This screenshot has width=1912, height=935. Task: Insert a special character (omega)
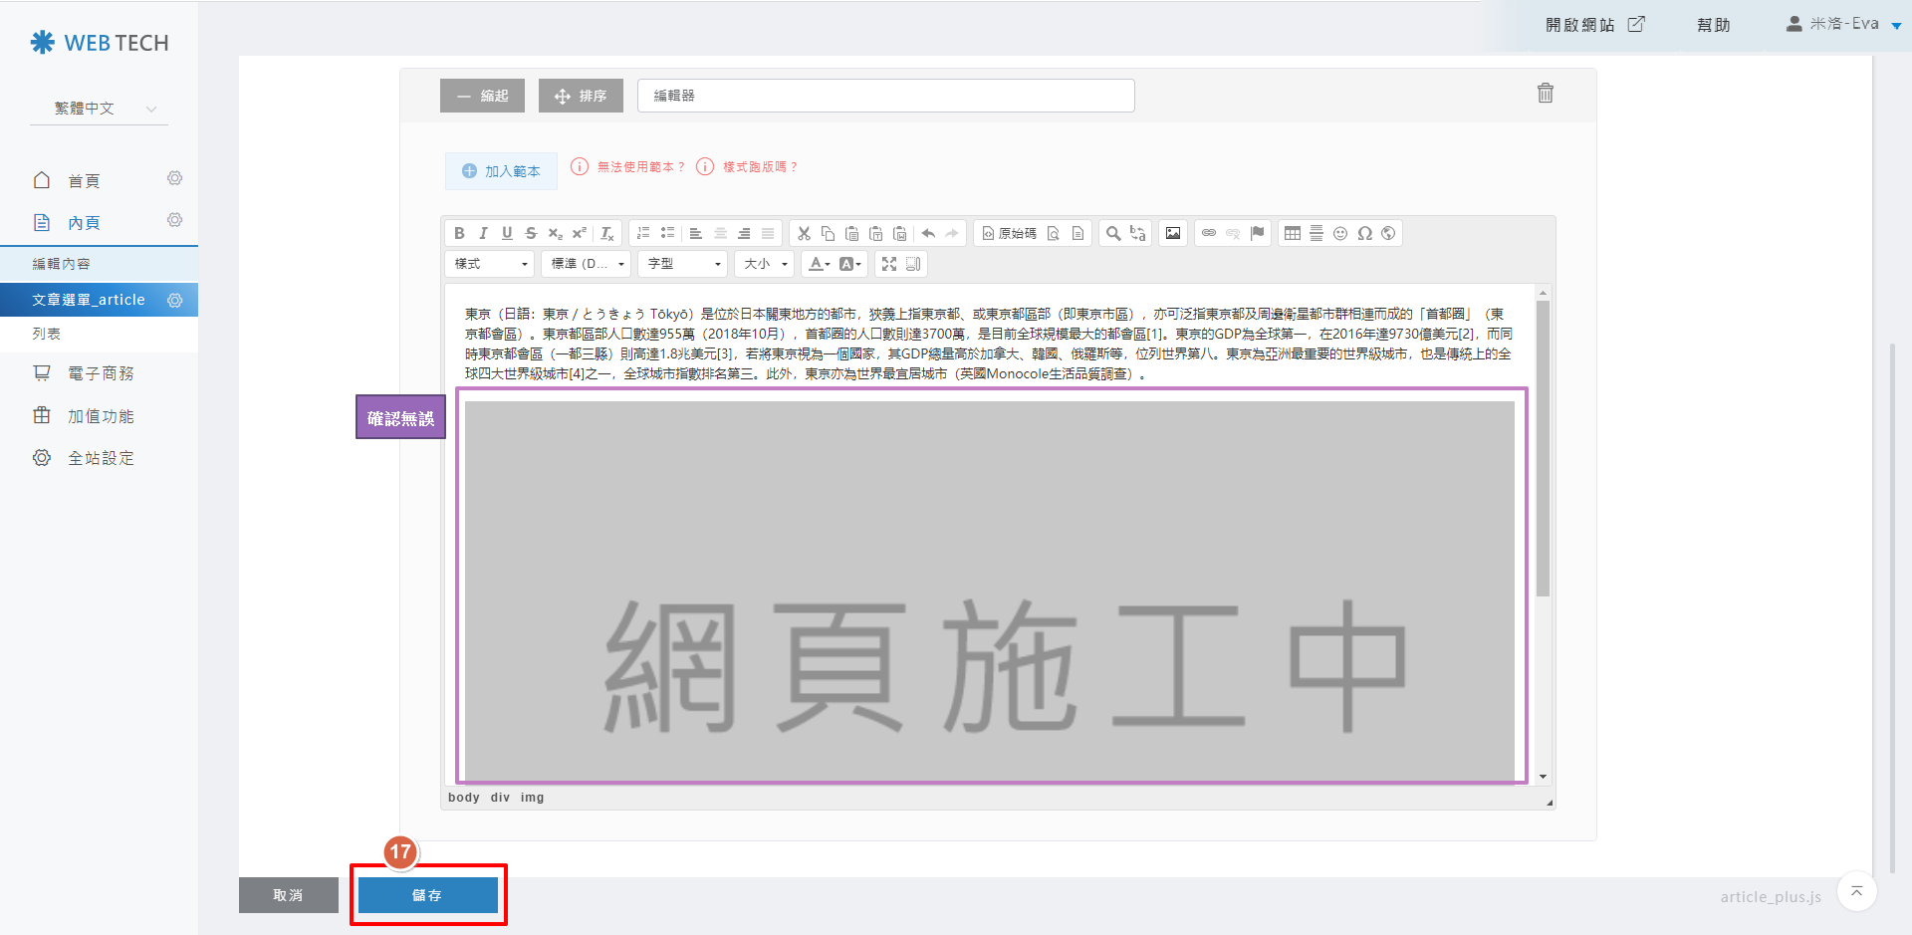coord(1364,233)
